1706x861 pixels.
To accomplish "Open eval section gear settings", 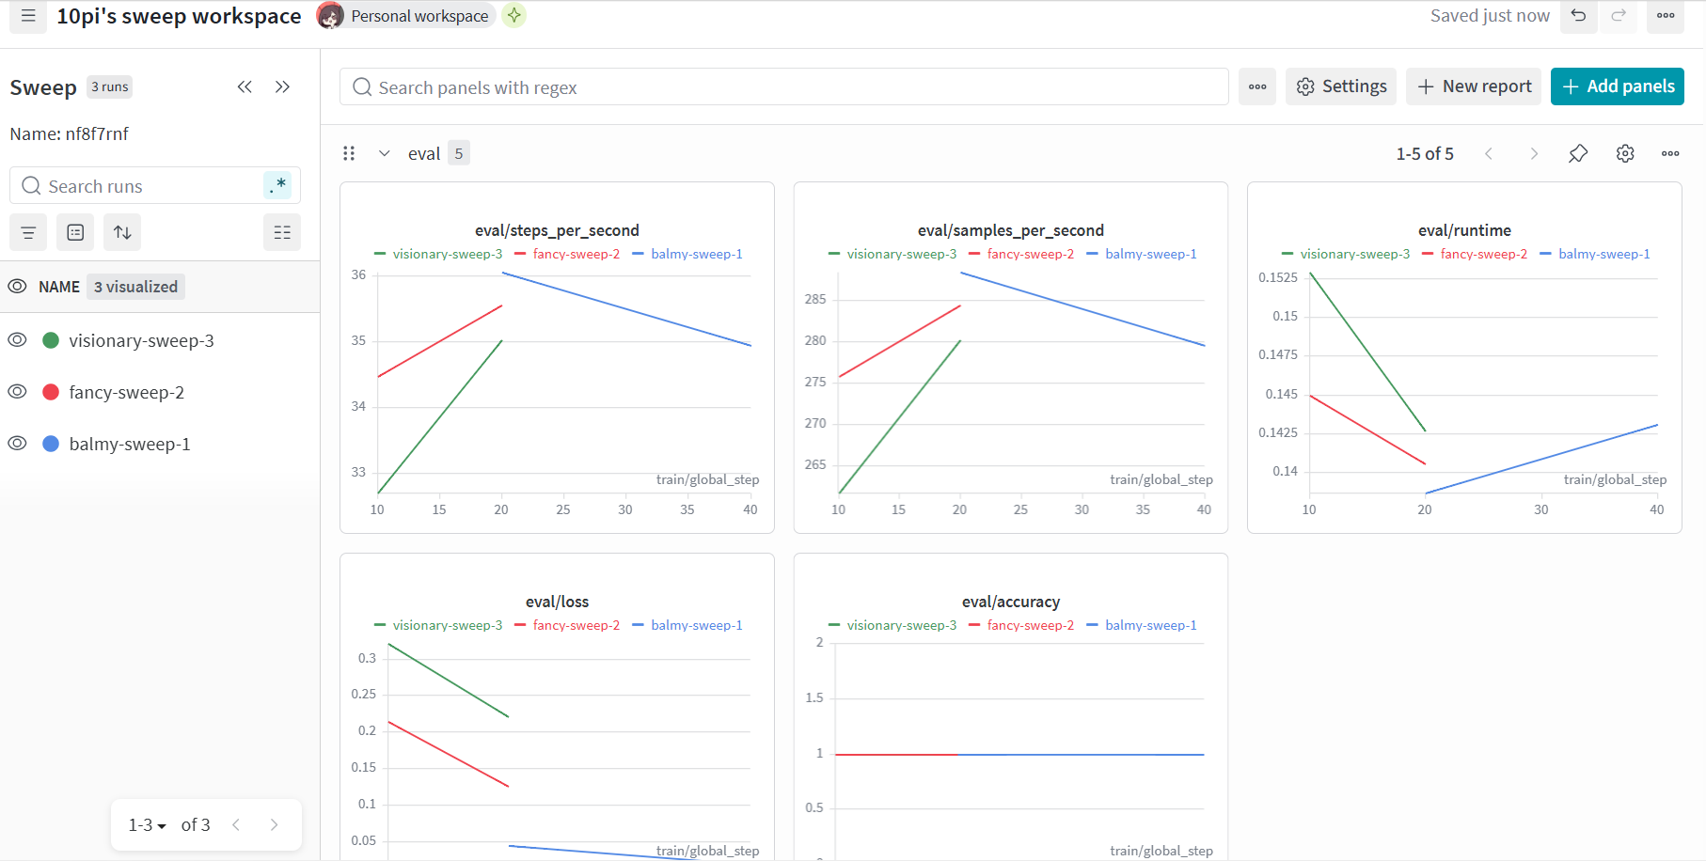I will (x=1625, y=153).
